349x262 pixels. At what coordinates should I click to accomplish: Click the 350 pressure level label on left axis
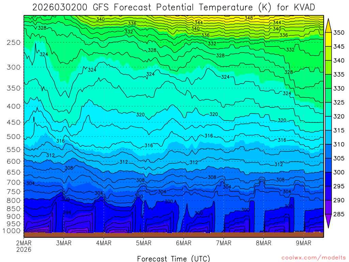pos(14,88)
